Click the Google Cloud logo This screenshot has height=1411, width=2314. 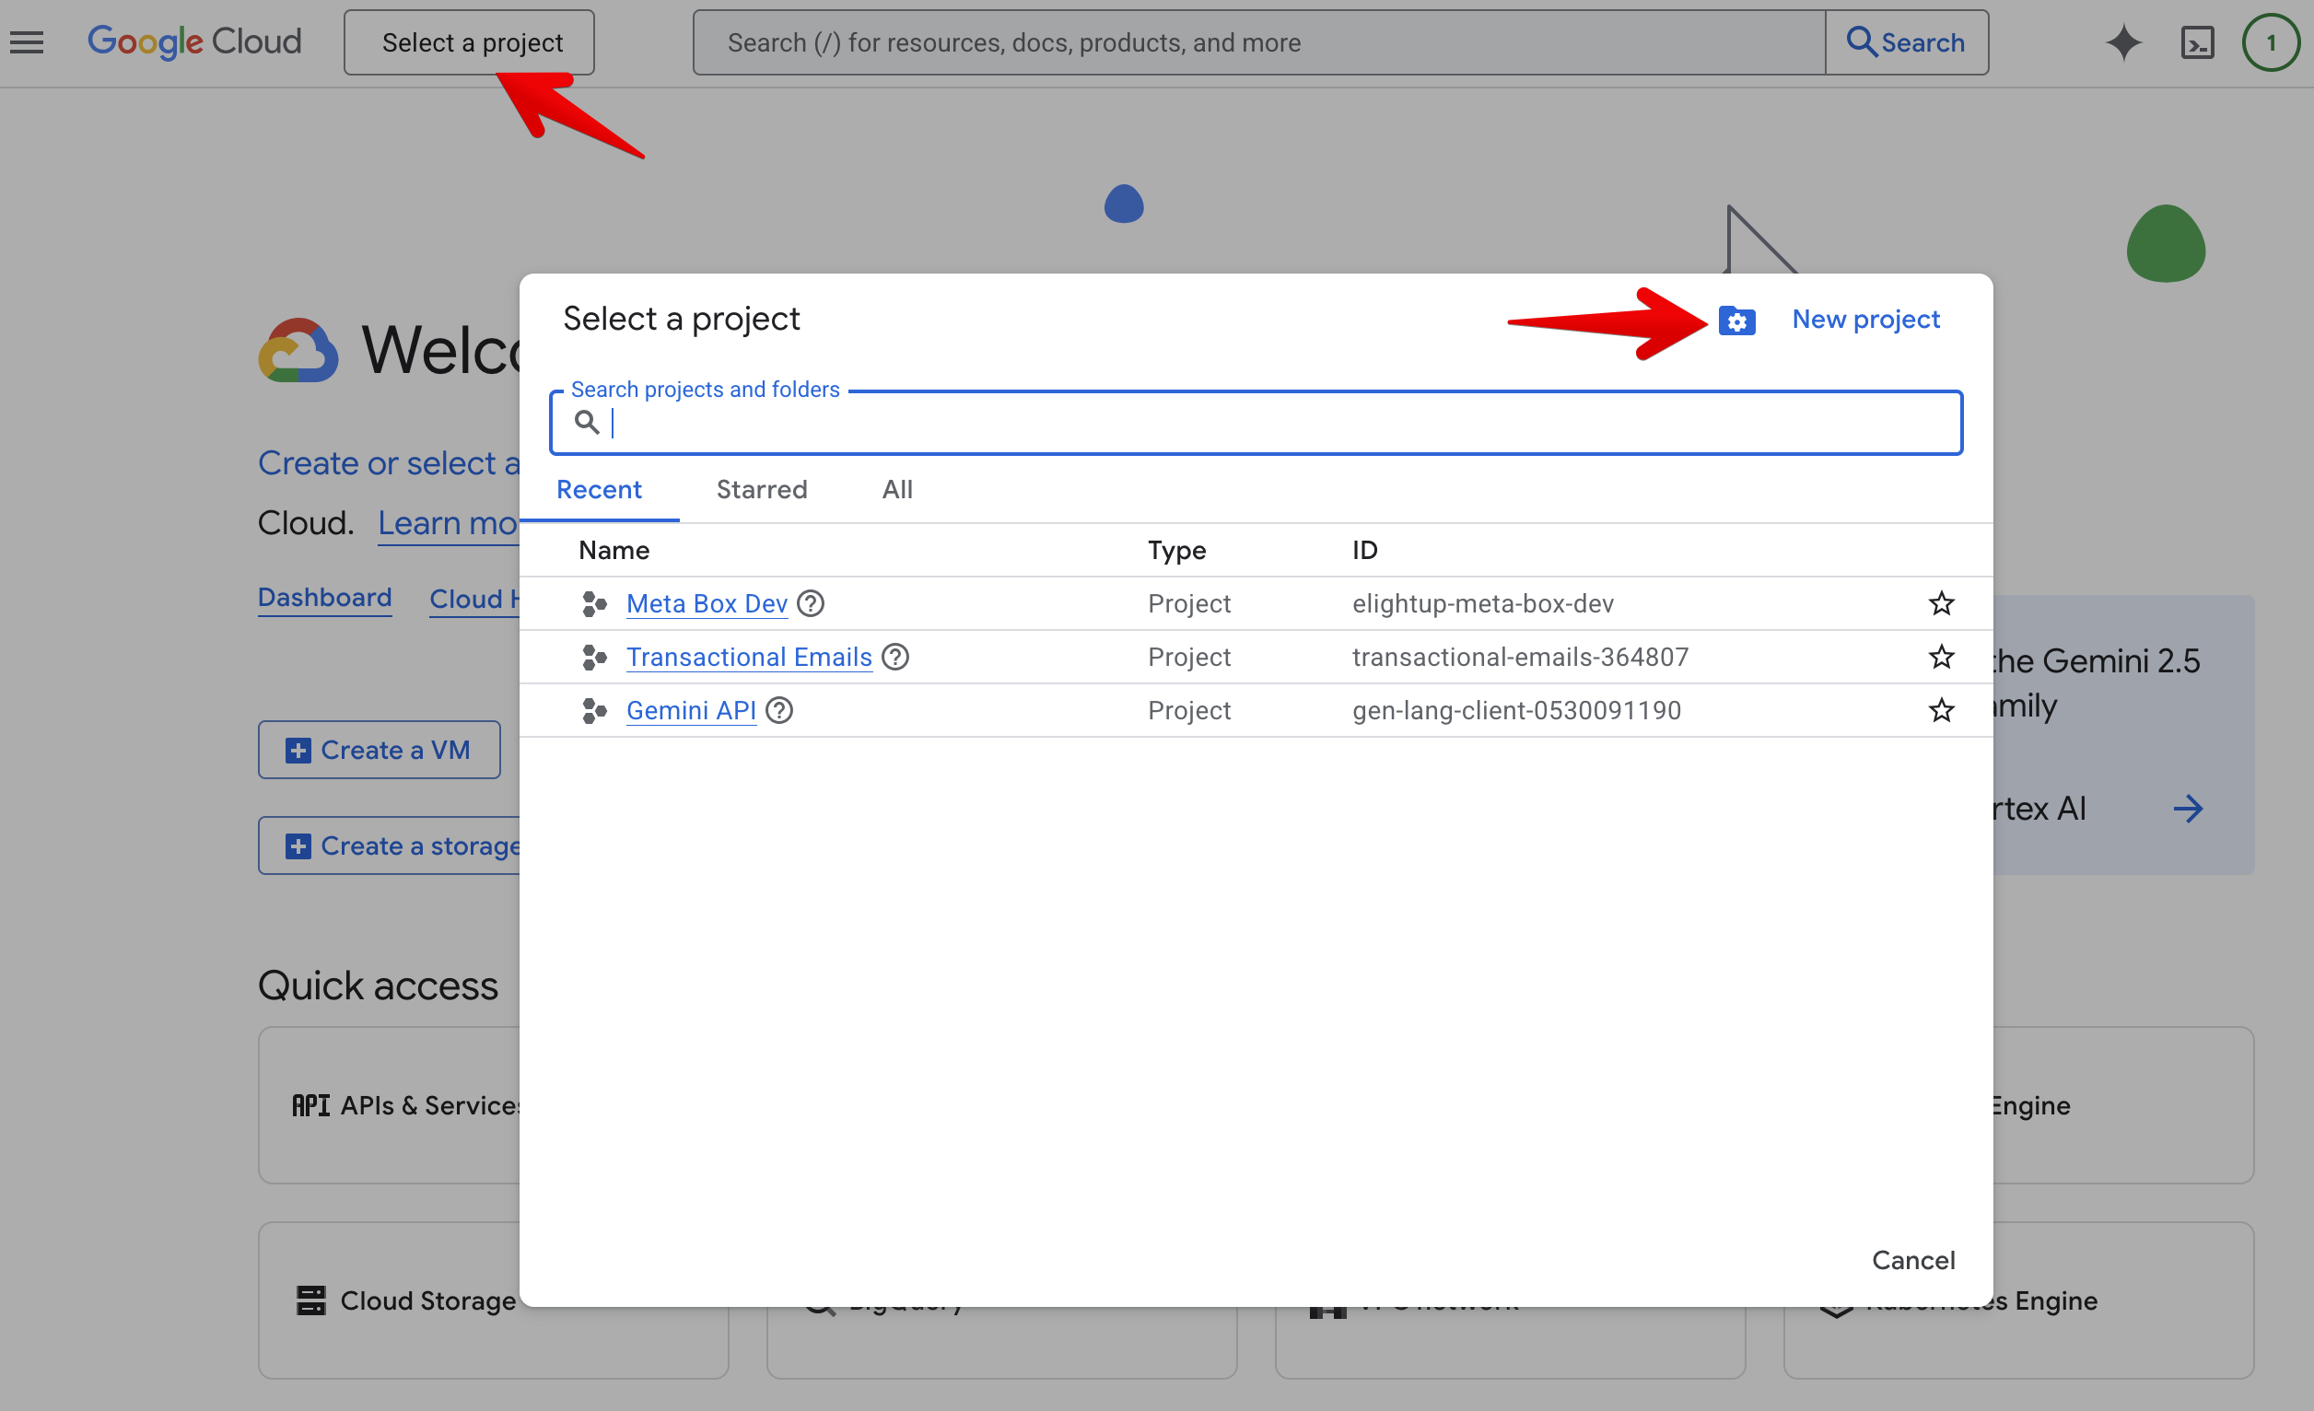pyautogui.click(x=194, y=41)
